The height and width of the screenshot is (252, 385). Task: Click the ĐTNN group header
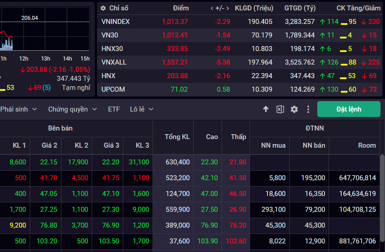315,128
